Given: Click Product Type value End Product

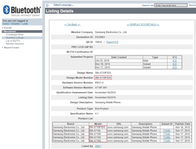Looking at the screenshot, I should click(x=102, y=109).
